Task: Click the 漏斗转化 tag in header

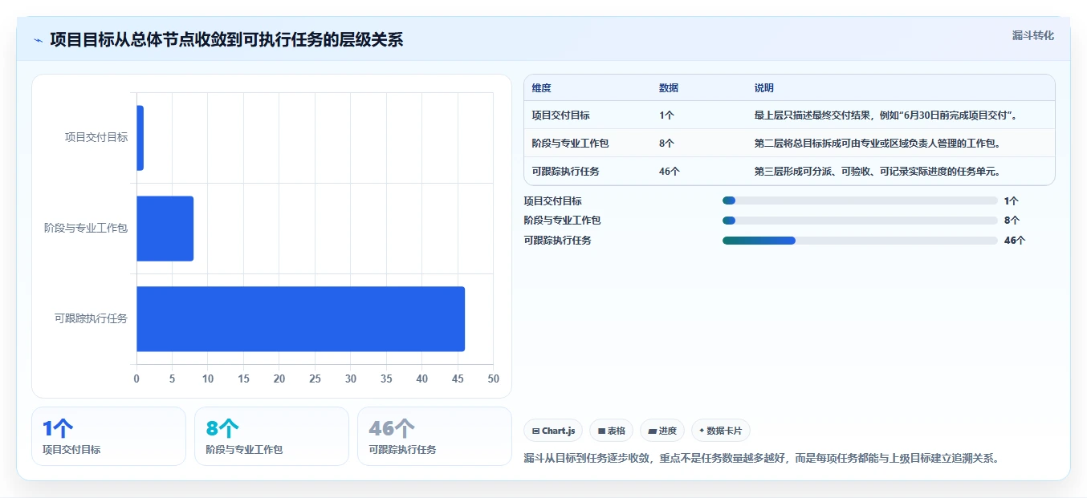Action: (x=1033, y=36)
